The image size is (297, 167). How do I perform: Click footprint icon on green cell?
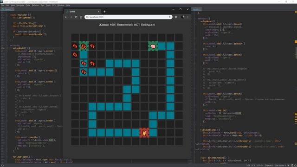click(84, 46)
